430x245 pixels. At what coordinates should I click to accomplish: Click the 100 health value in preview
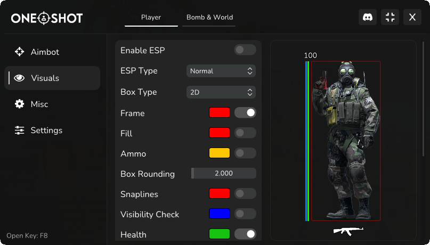pos(311,55)
